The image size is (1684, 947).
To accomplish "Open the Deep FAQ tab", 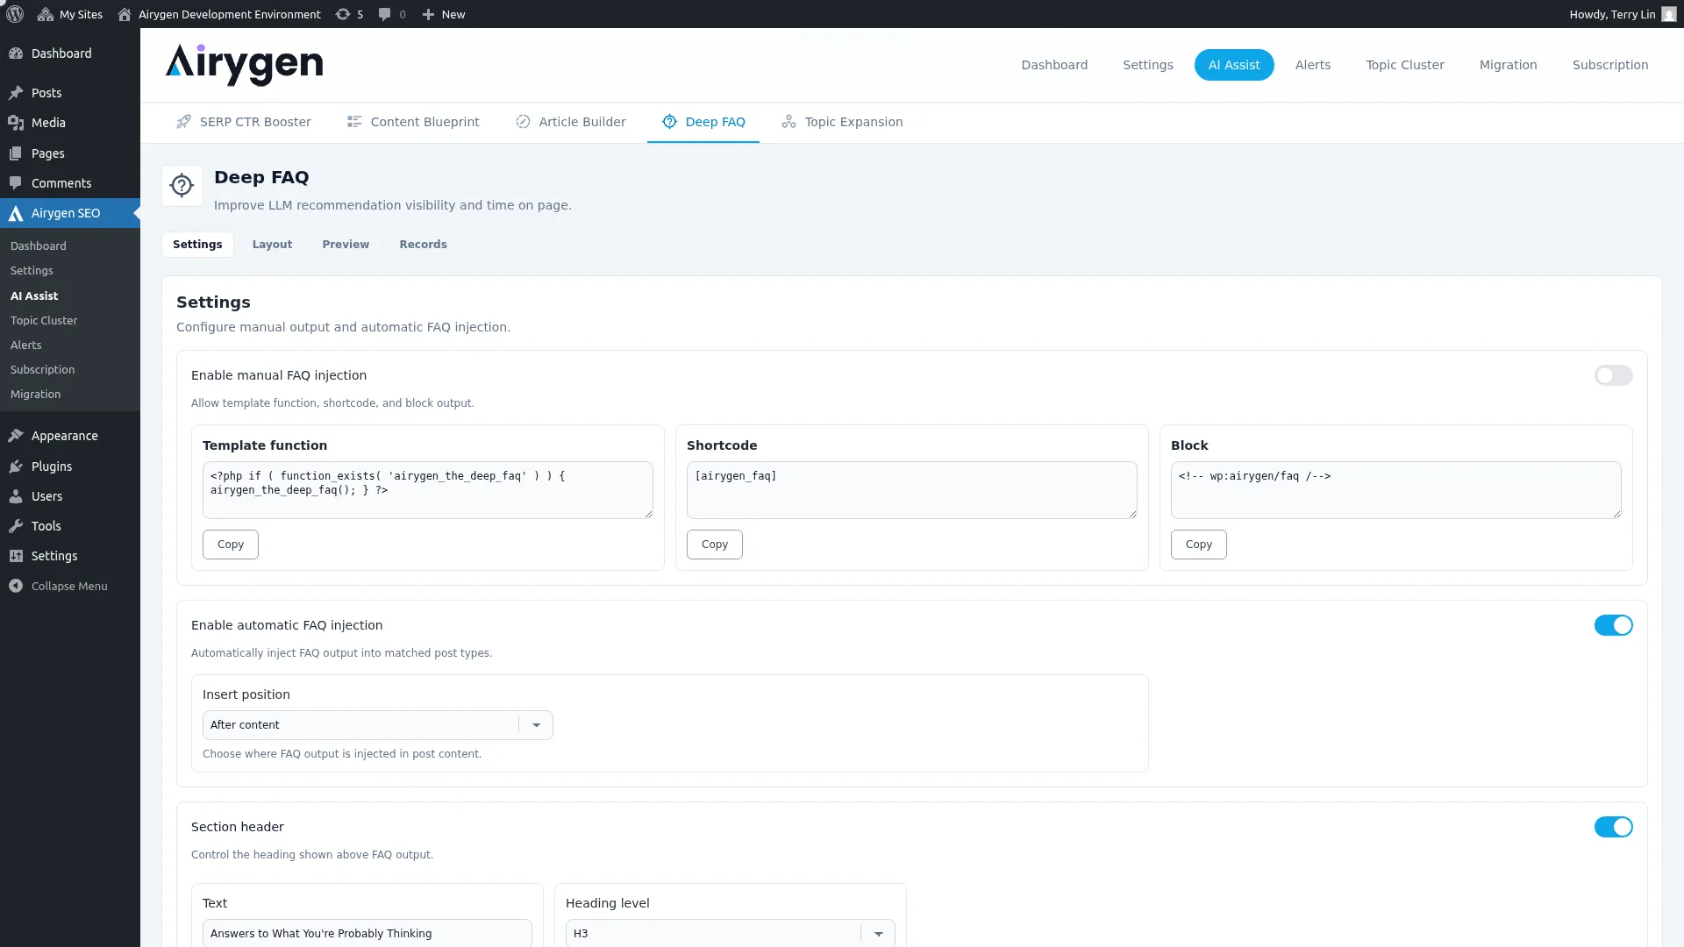I will click(703, 122).
